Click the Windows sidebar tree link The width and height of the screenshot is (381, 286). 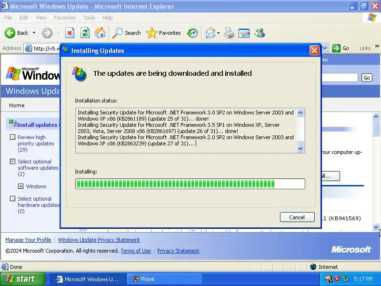[36, 186]
